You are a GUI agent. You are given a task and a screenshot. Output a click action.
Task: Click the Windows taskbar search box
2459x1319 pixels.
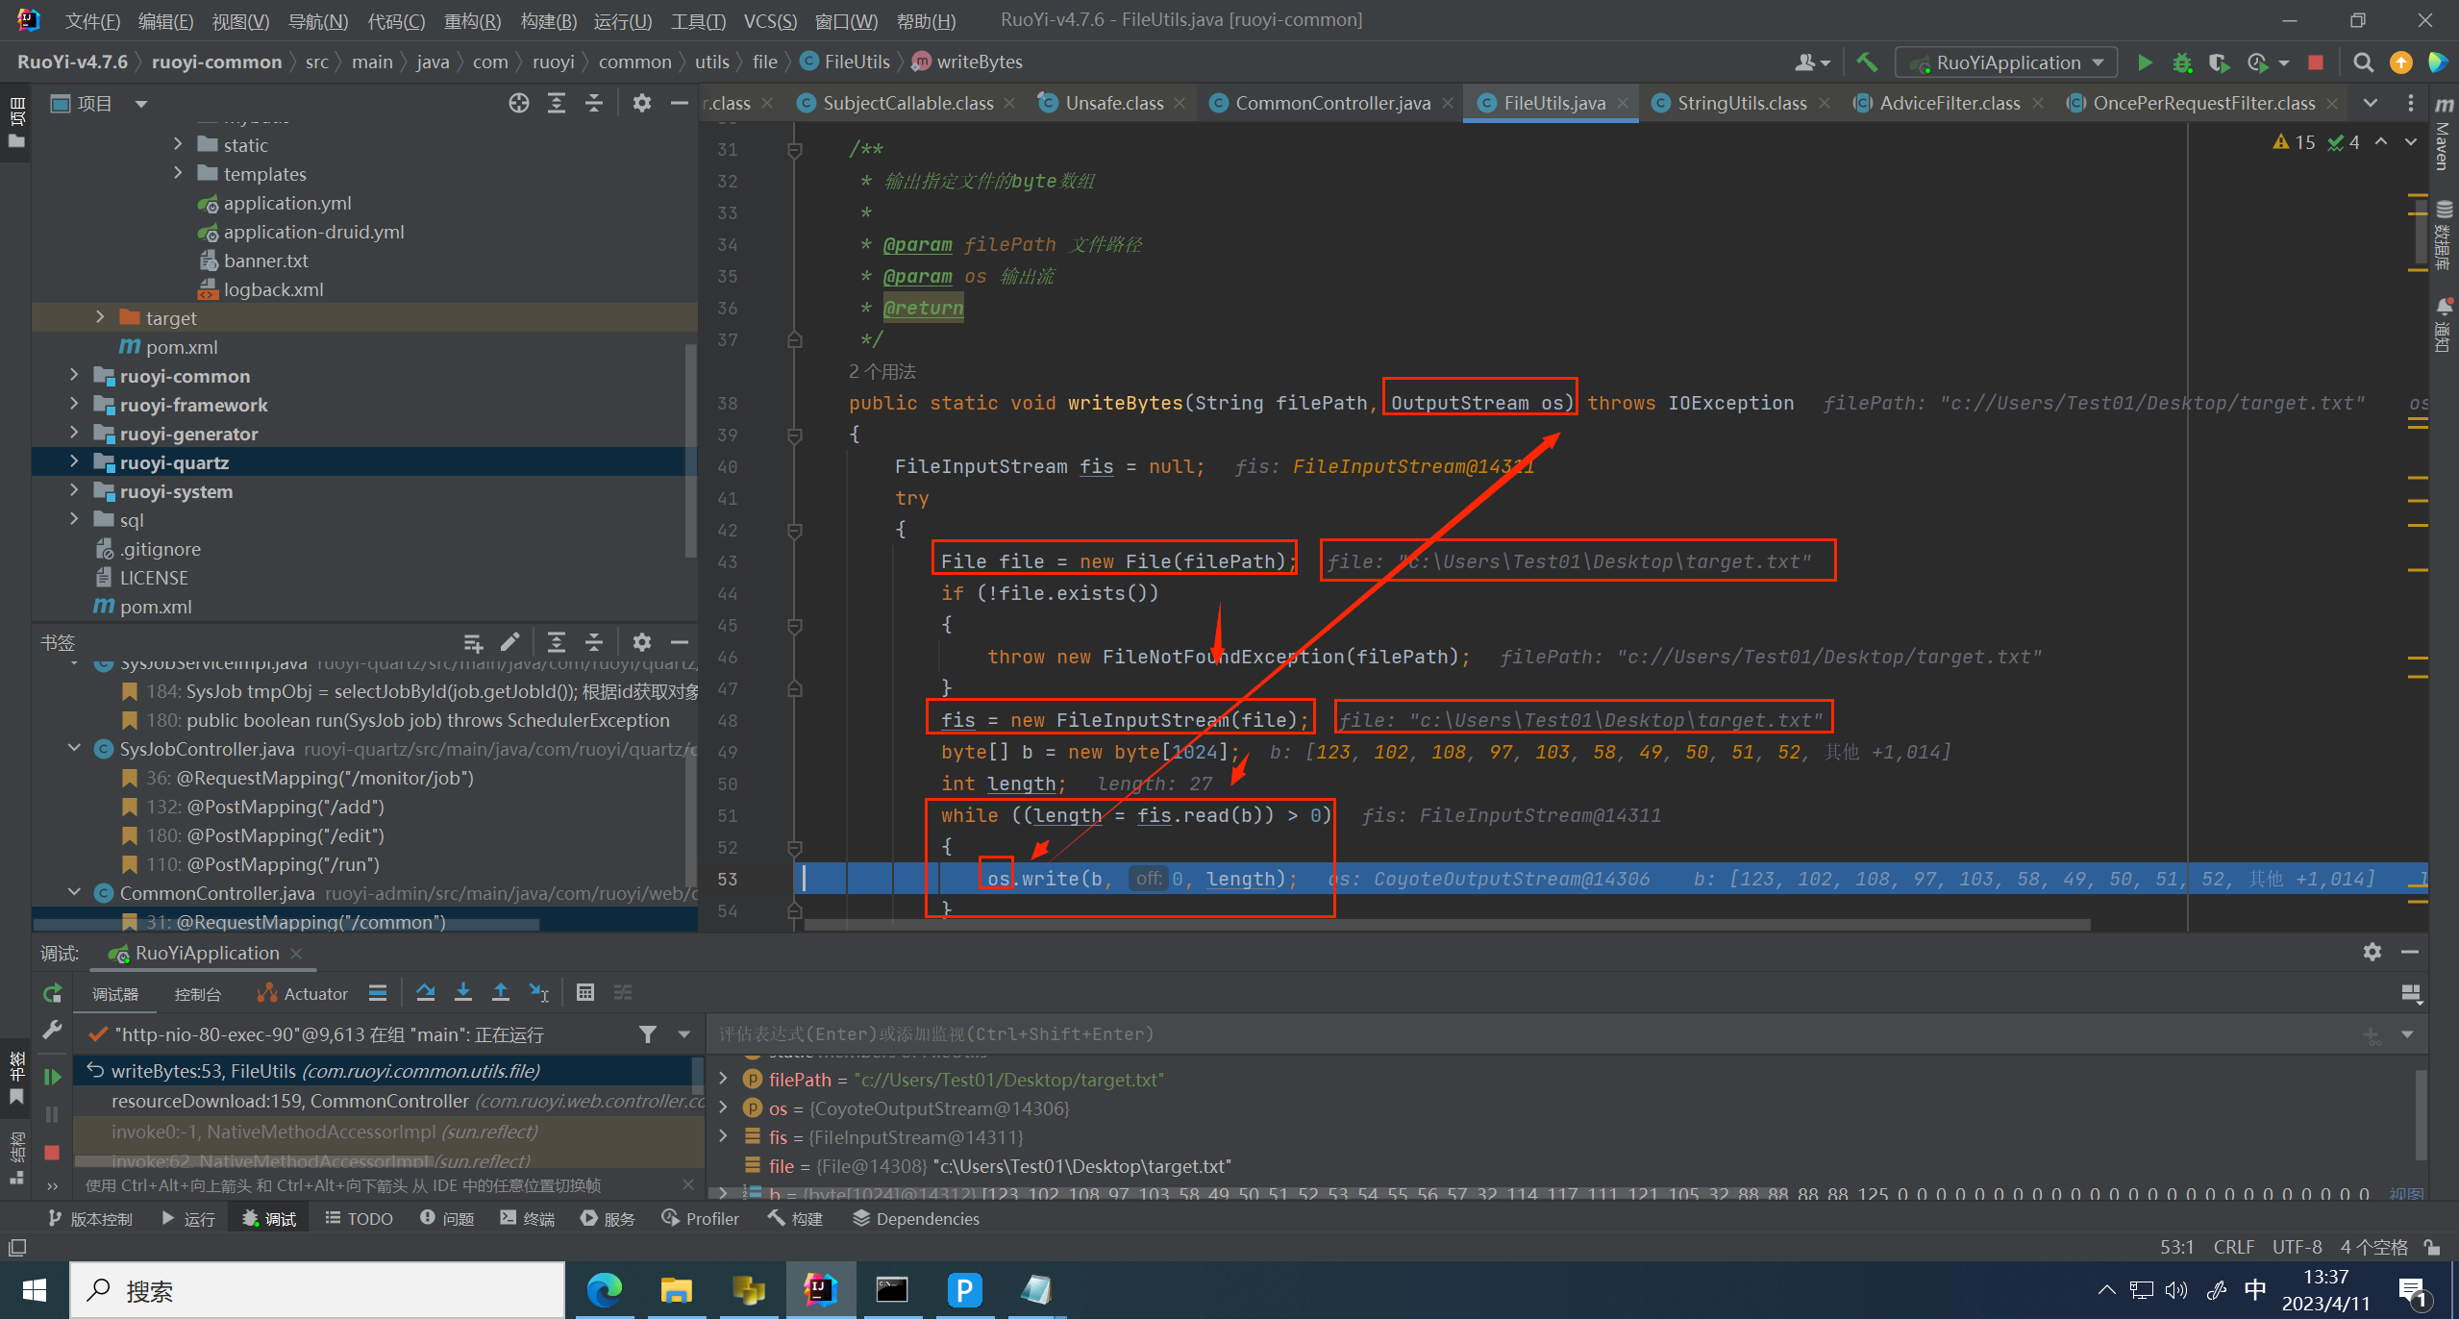[317, 1290]
